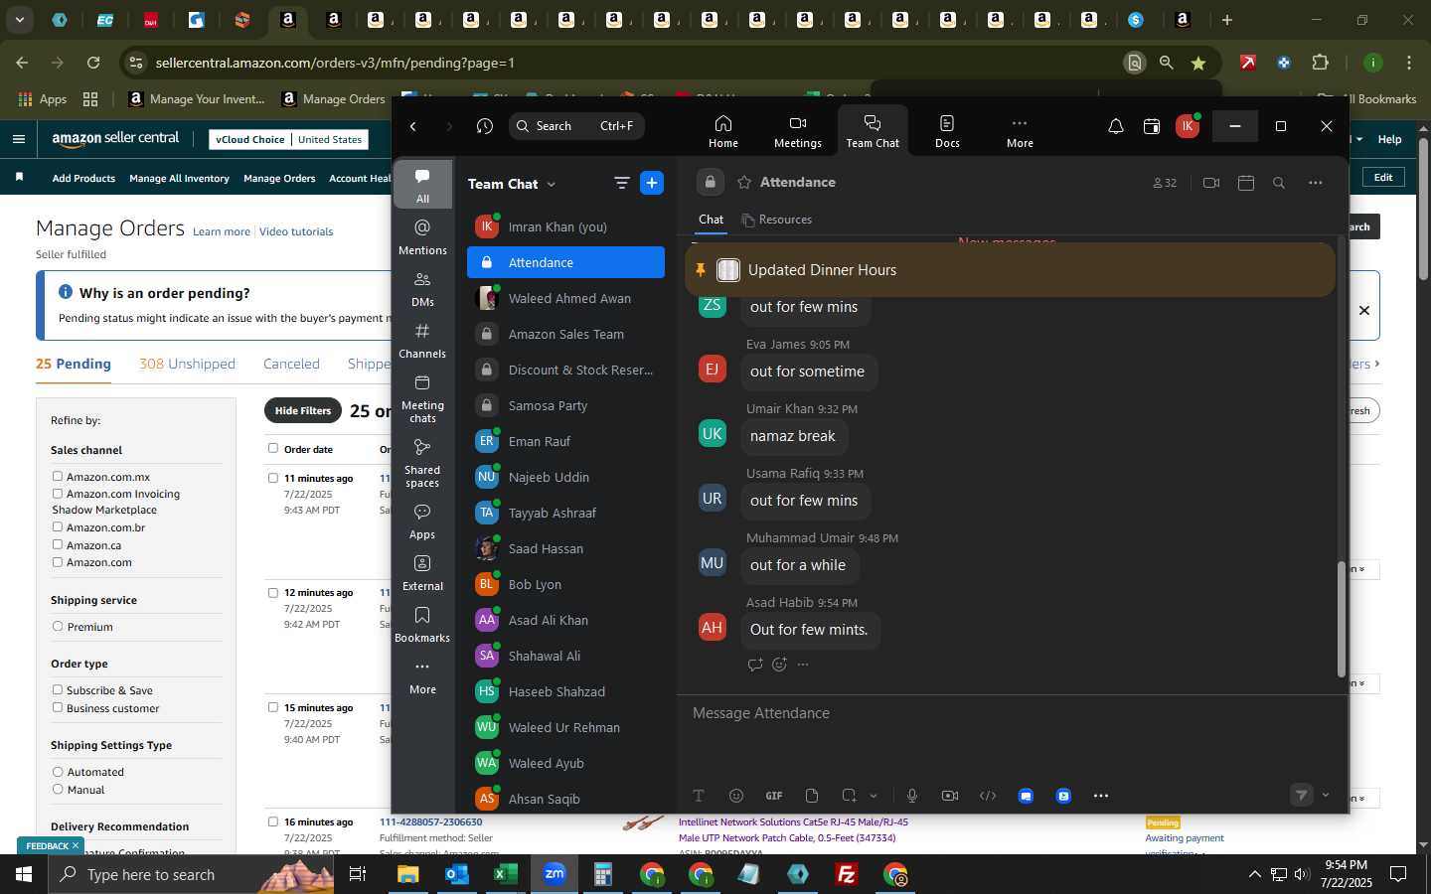This screenshot has height=894, width=1431.
Task: Go back with Zoom back arrow
Action: pyautogui.click(x=413, y=126)
